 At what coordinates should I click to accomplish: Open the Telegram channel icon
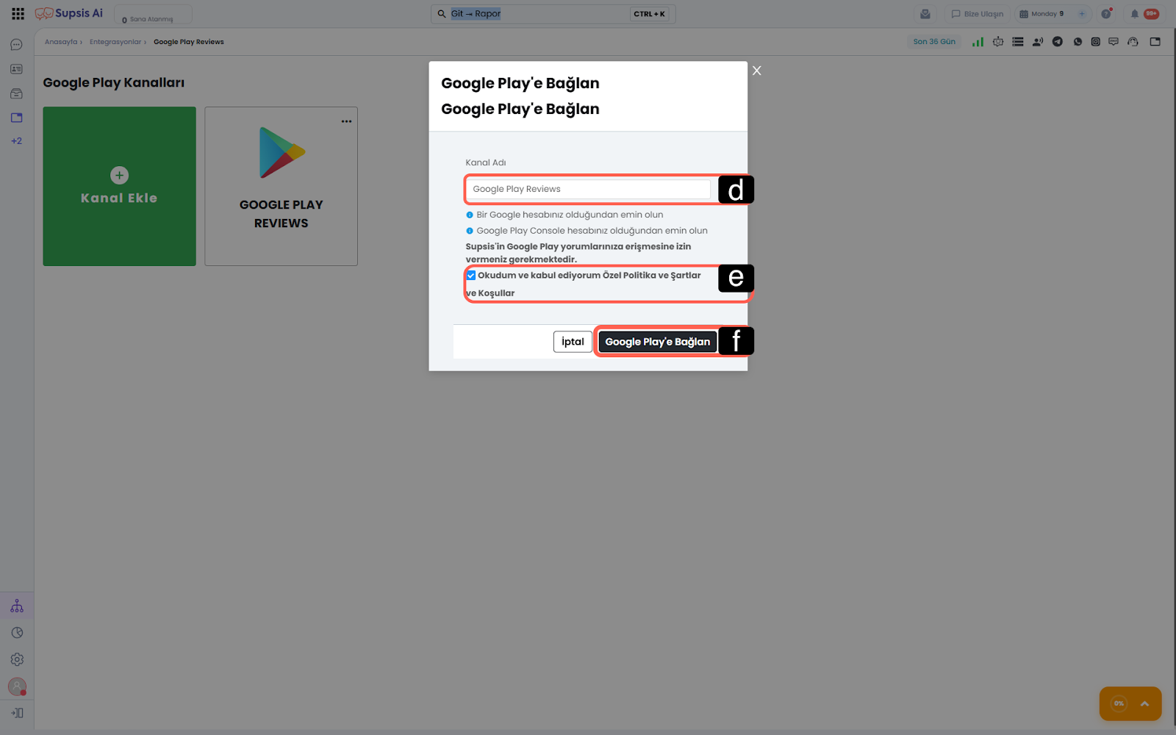(1058, 42)
